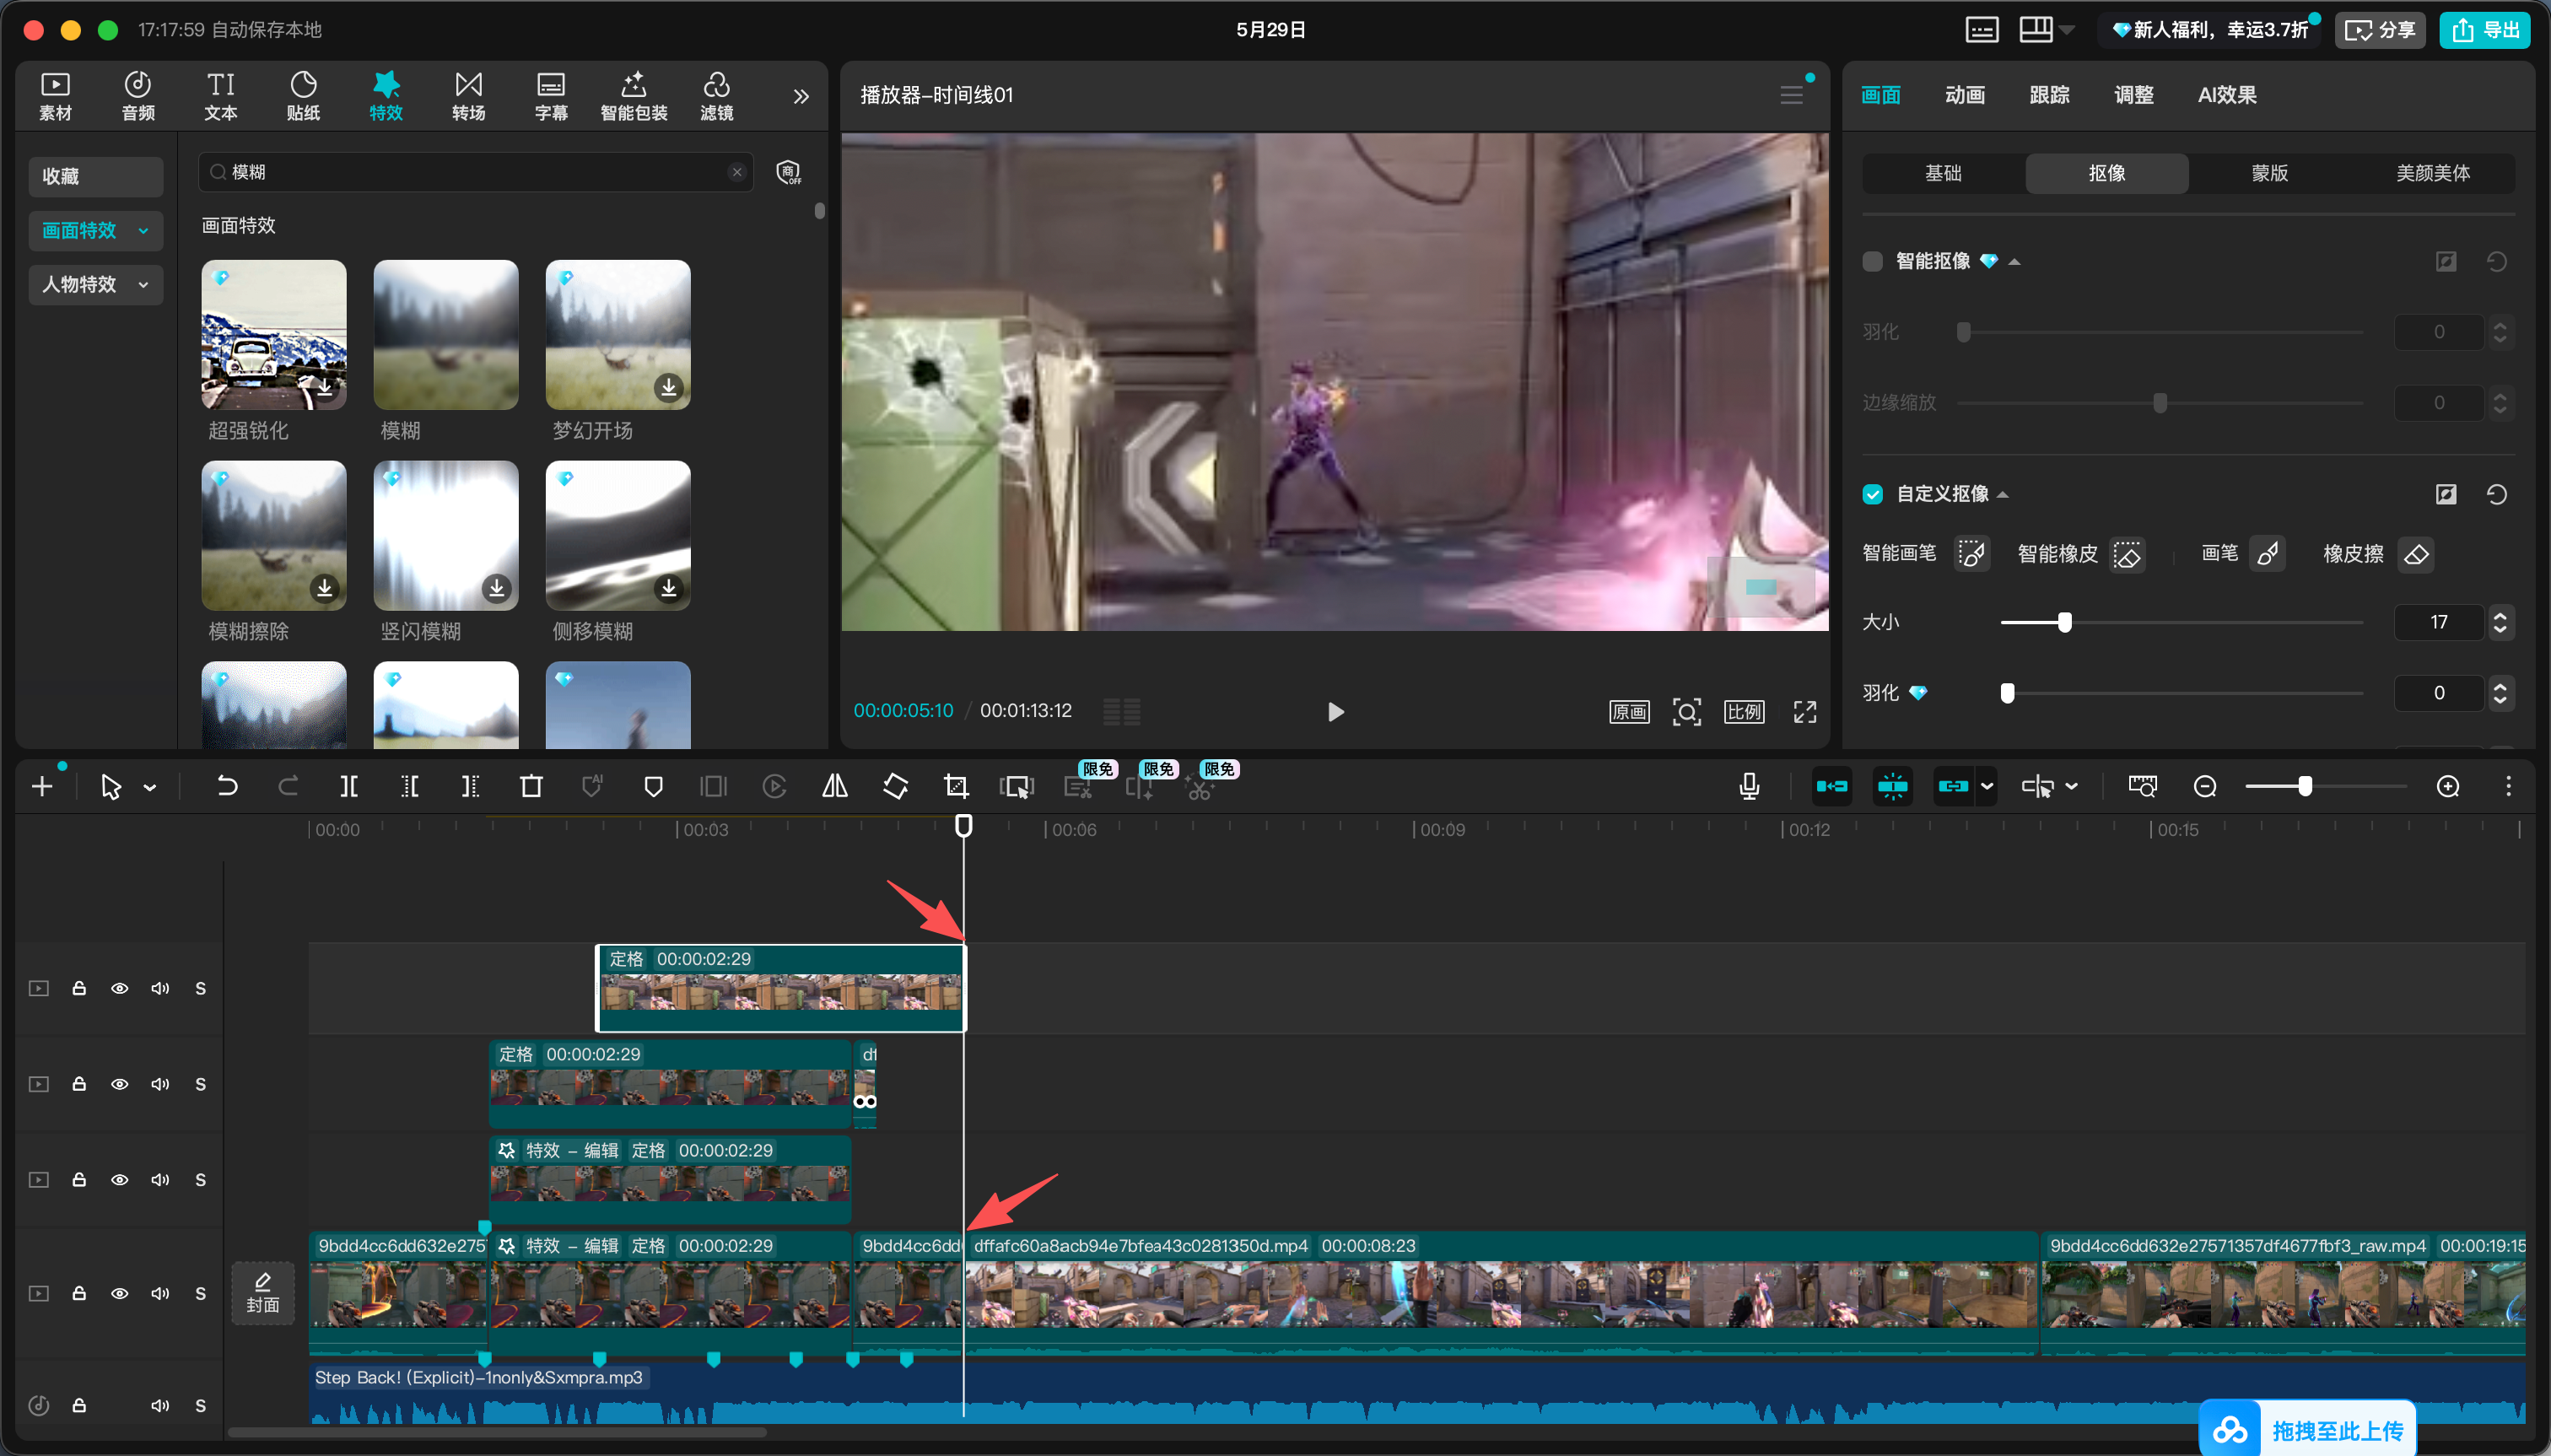Open the 收藏 favorites list
The width and height of the screenshot is (2551, 1456).
(96, 176)
